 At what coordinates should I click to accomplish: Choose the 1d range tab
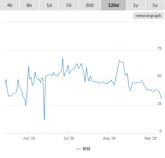tap(49, 5)
